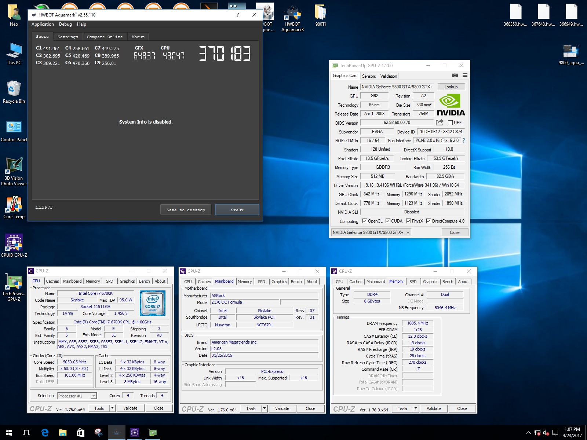The width and height of the screenshot is (587, 440).
Task: Open the 980Ti folder icon
Action: pos(320,15)
